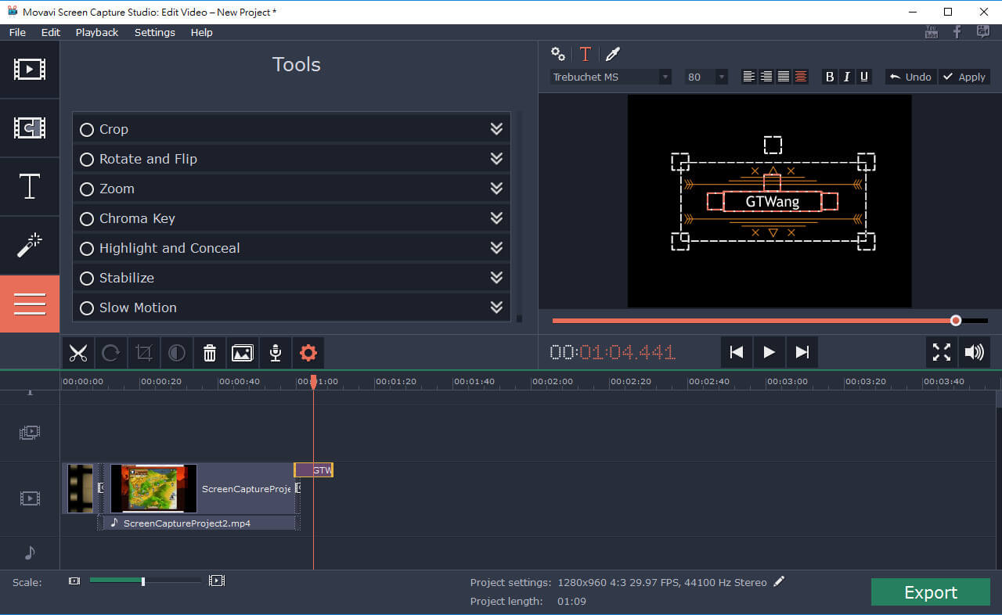Click the microphone record audio icon
This screenshot has width=1002, height=615.
coord(276,353)
